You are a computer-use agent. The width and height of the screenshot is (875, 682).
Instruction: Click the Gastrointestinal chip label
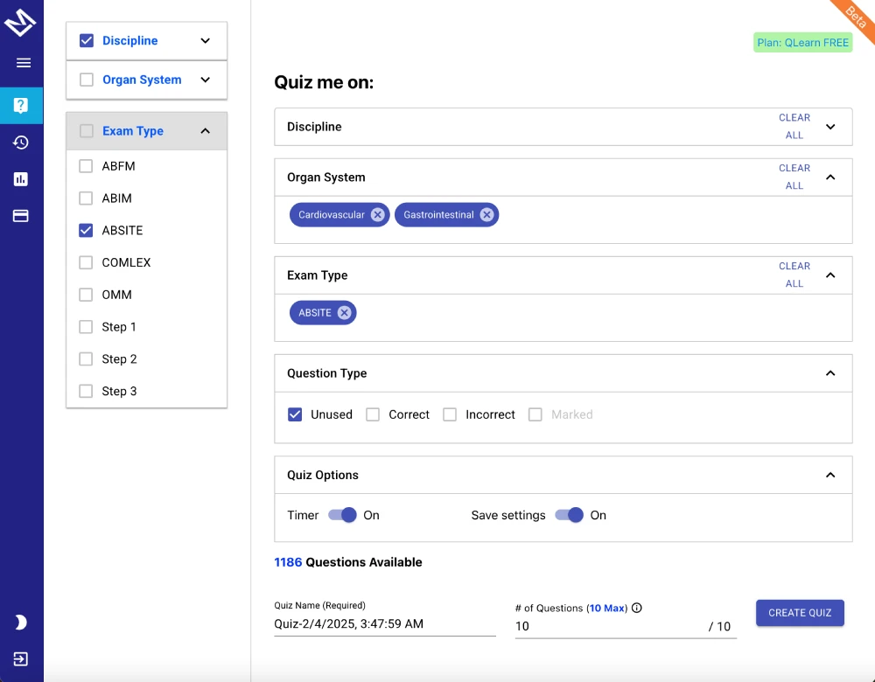click(438, 215)
